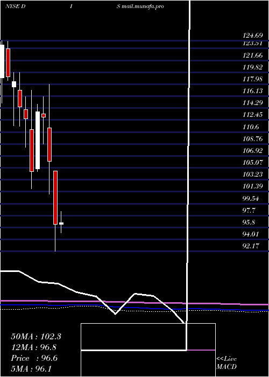Click the 12MA : 96.8 readout

pos(34,347)
